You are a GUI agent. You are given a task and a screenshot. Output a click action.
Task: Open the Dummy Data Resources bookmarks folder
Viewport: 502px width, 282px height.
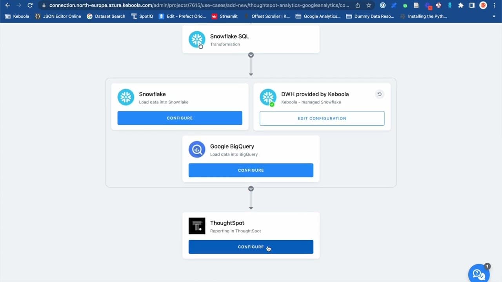point(370,16)
